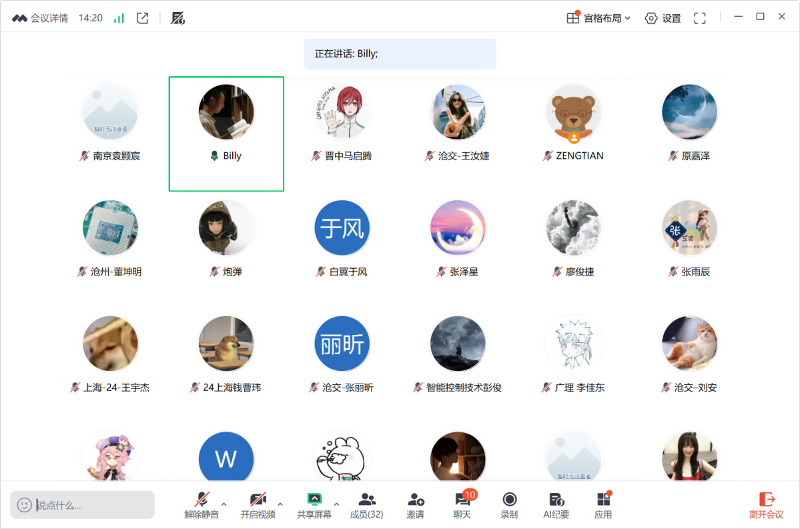Open 成员(32) members list
Screen dimensions: 800x529
tap(366, 506)
